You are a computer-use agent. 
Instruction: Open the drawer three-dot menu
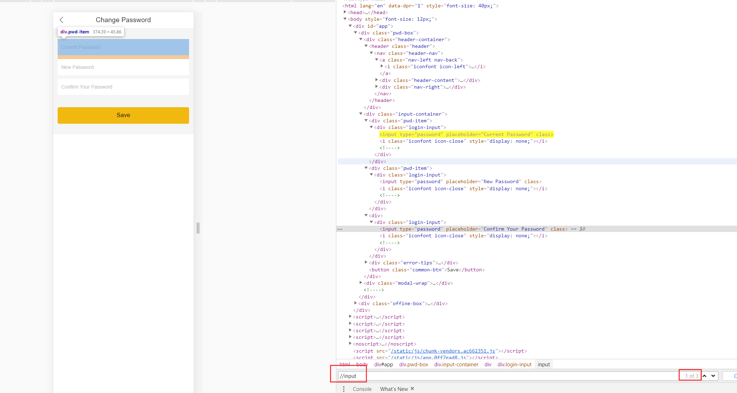(x=344, y=389)
